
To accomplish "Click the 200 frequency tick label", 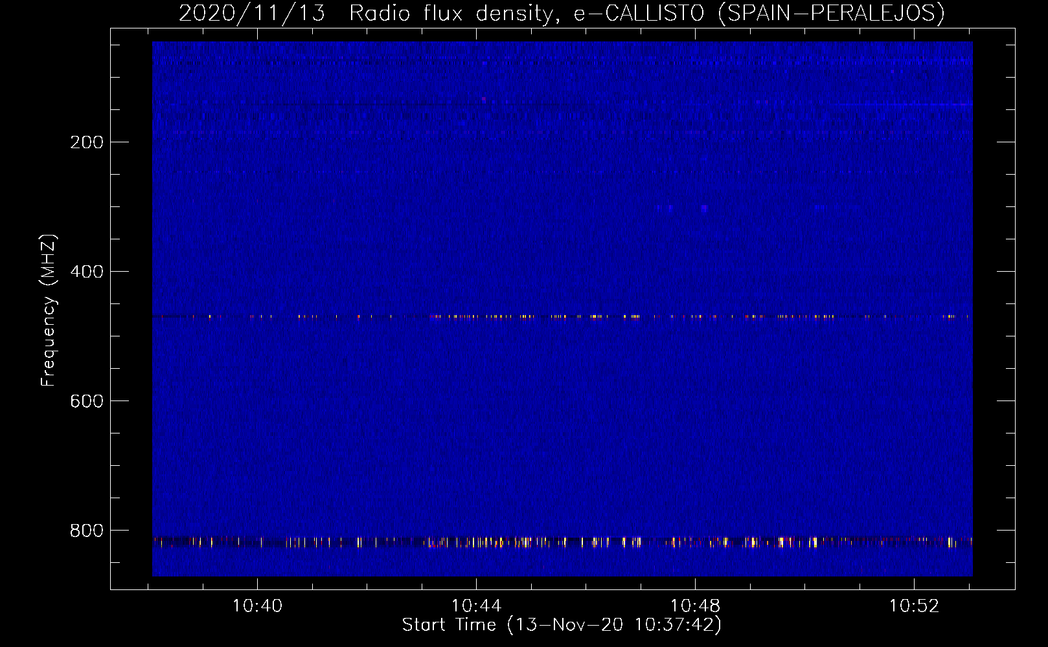I will (87, 142).
